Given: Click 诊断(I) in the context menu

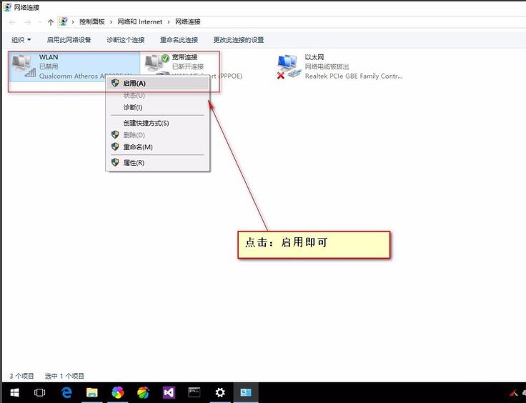Looking at the screenshot, I should (133, 107).
